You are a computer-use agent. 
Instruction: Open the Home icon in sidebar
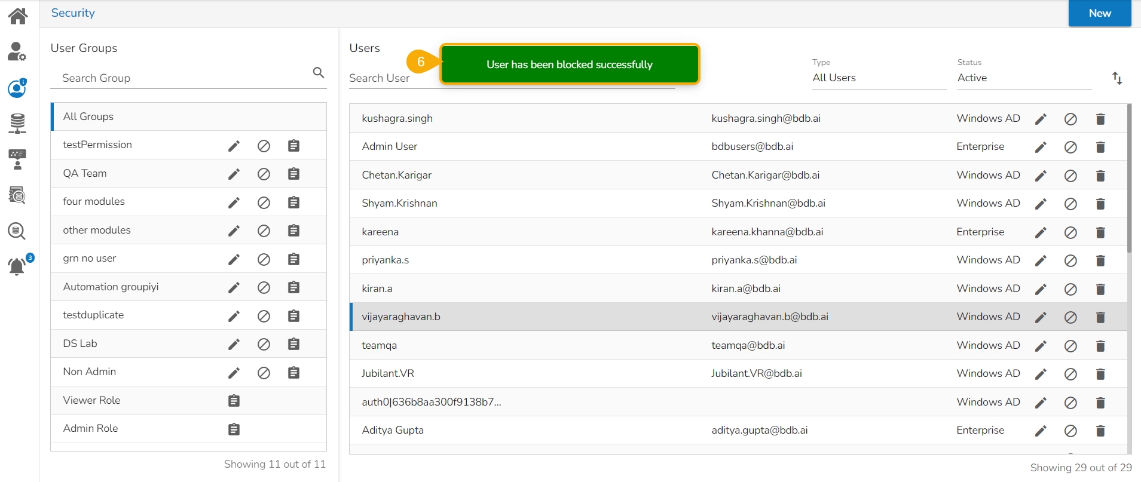(18, 16)
